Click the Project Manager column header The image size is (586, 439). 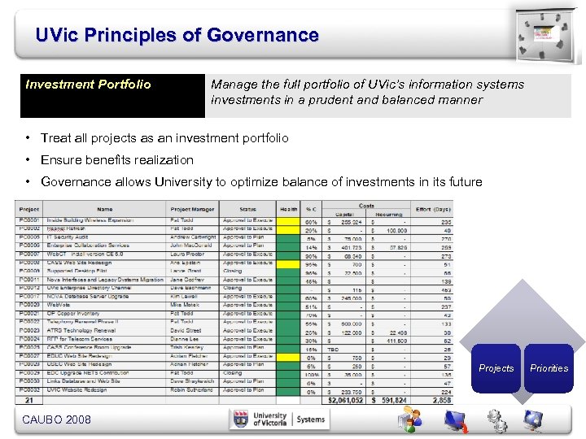tap(192, 209)
